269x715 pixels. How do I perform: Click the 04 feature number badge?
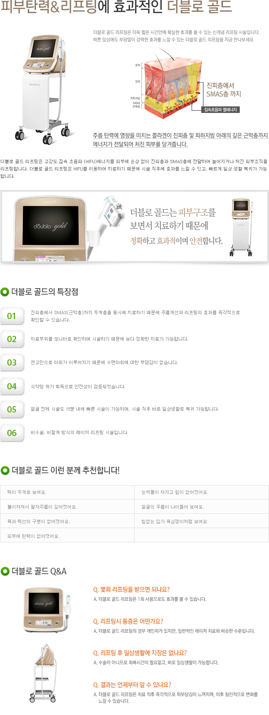point(12,386)
